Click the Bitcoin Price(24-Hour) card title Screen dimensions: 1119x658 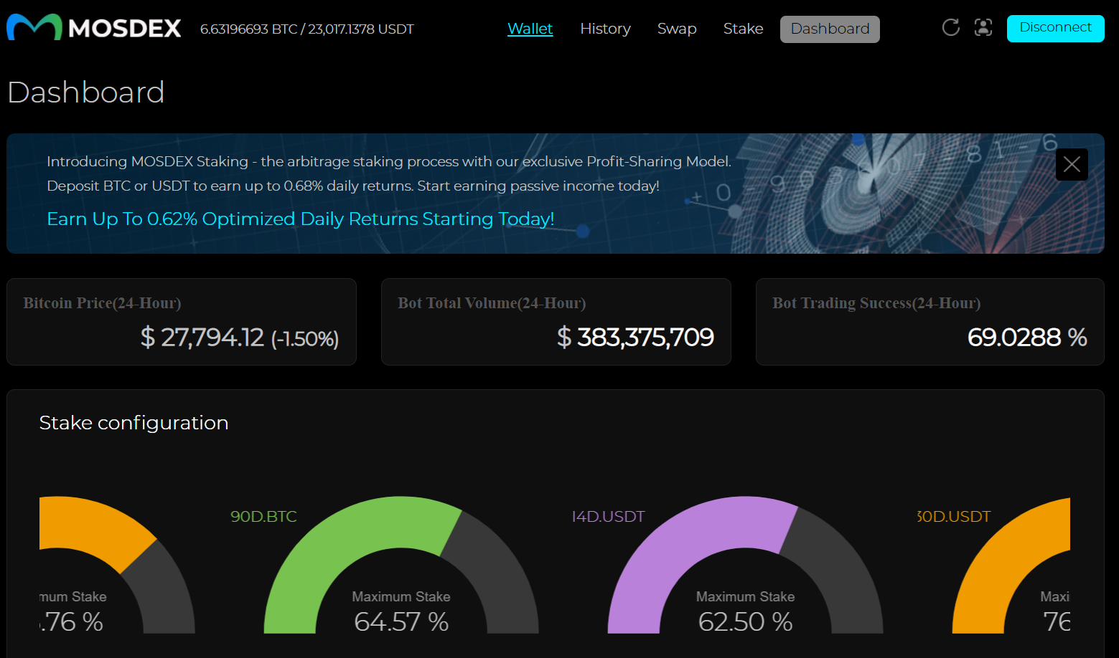(x=102, y=303)
